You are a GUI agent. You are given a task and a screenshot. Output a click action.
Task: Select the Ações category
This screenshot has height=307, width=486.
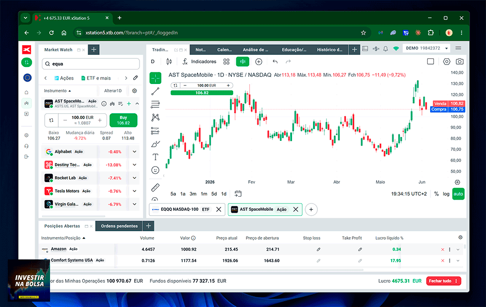64,78
